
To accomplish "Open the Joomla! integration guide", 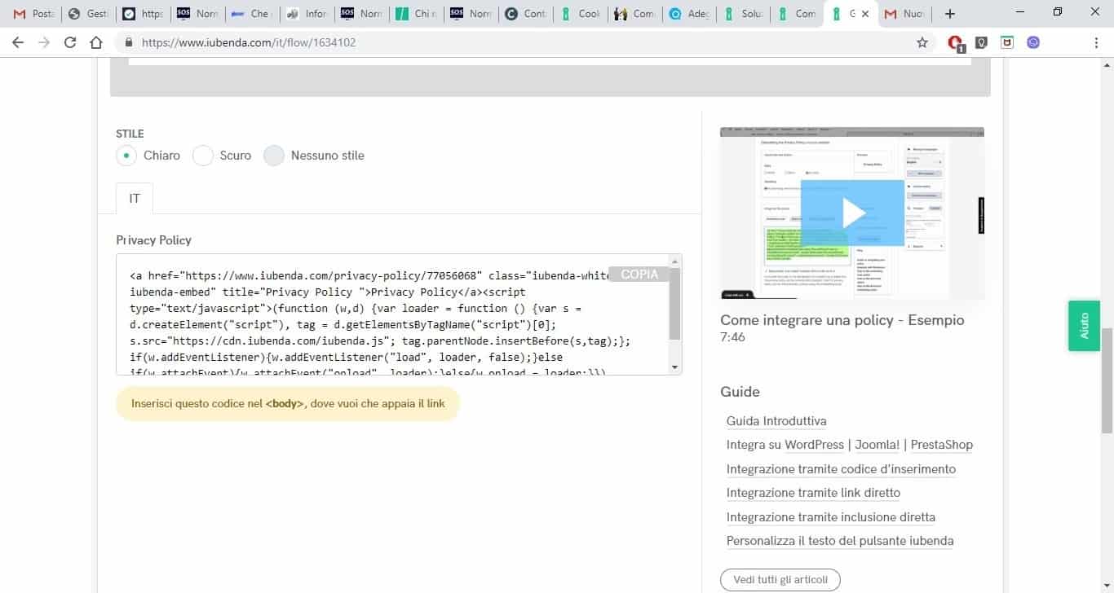I will pos(877,445).
